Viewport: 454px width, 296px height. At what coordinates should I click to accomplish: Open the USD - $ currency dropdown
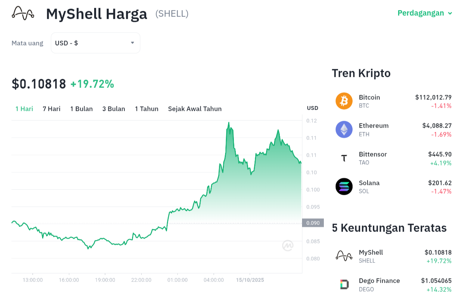(95, 43)
